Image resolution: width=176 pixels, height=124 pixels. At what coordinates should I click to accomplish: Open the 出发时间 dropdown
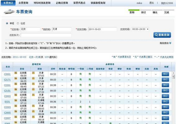tap(141, 29)
